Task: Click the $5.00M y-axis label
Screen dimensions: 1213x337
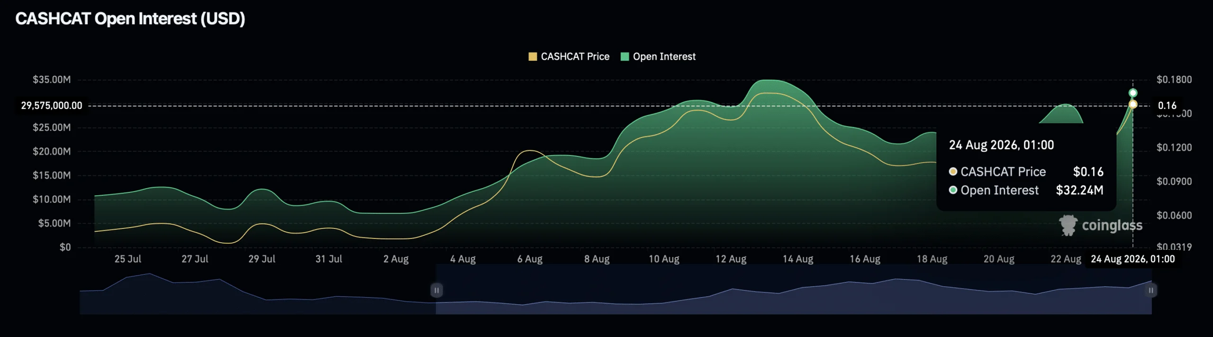Action: (x=54, y=223)
